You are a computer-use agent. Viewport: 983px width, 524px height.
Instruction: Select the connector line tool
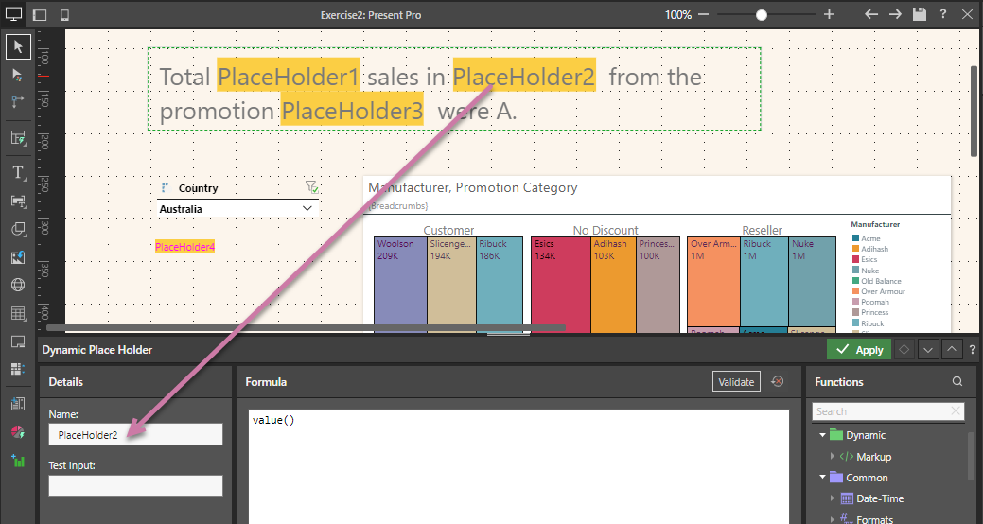[18, 102]
